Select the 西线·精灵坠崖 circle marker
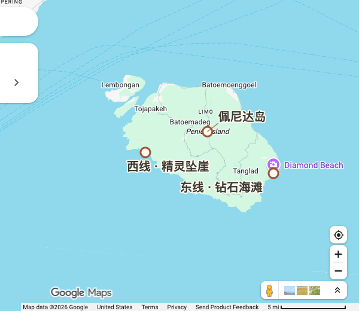This screenshot has height=311, width=359. pos(145,153)
